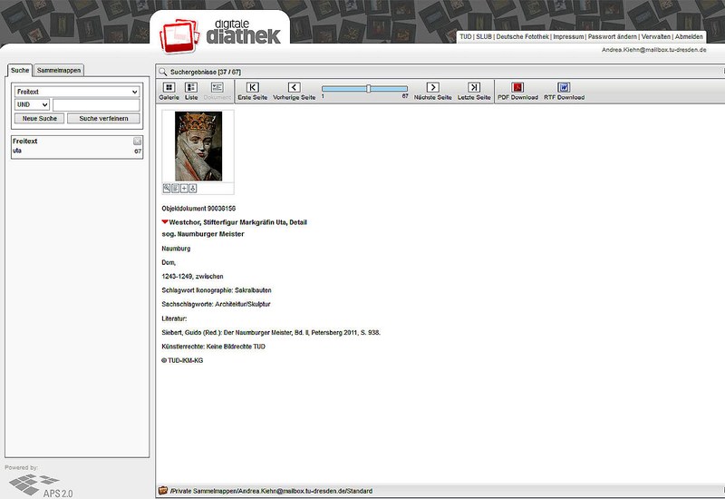Viewport: 725px width, 499px height.
Task: Go to Nächste Seite
Action: click(432, 90)
